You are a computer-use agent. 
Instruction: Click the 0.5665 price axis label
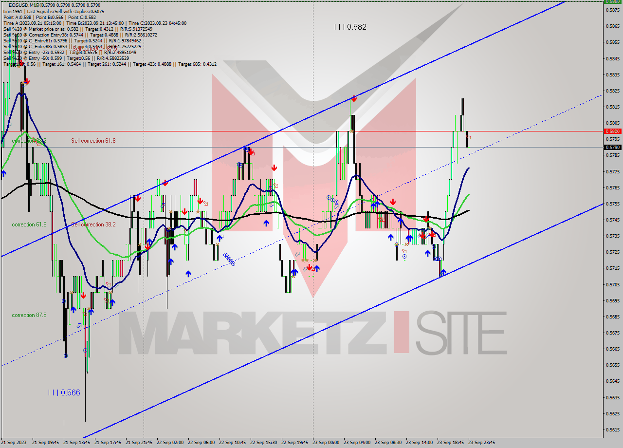click(x=614, y=349)
